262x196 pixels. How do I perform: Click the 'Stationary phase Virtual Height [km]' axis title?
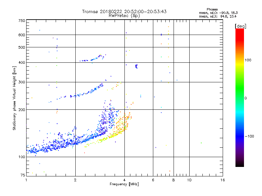pos(14,98)
